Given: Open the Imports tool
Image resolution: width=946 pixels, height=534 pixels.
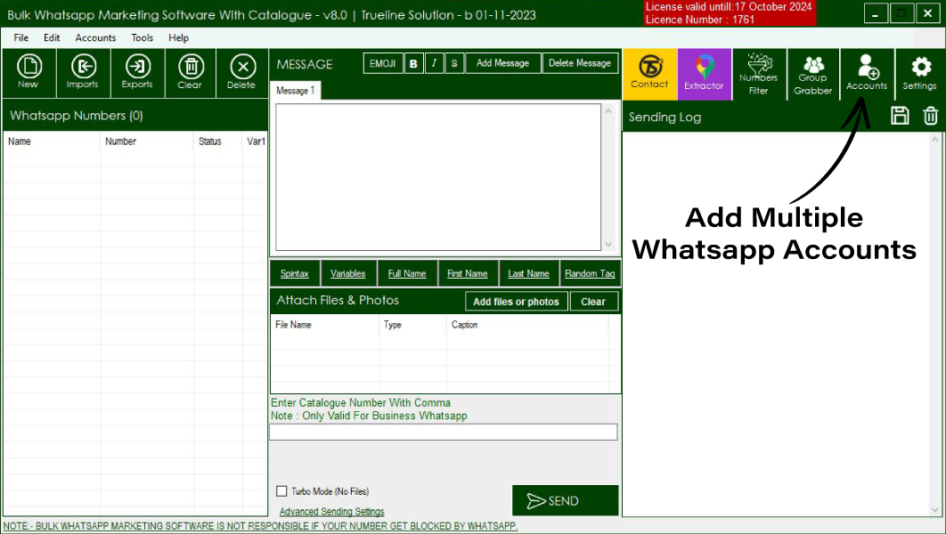Looking at the screenshot, I should [83, 73].
